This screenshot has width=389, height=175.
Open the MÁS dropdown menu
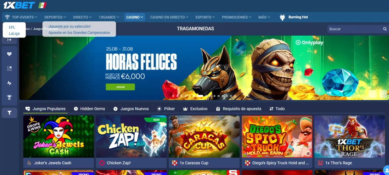pyautogui.click(x=264, y=17)
